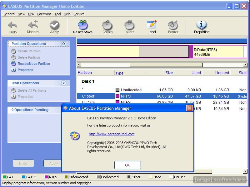Click the FAT legend color swatch
This screenshot has height=187, width=250.
click(x=5, y=177)
